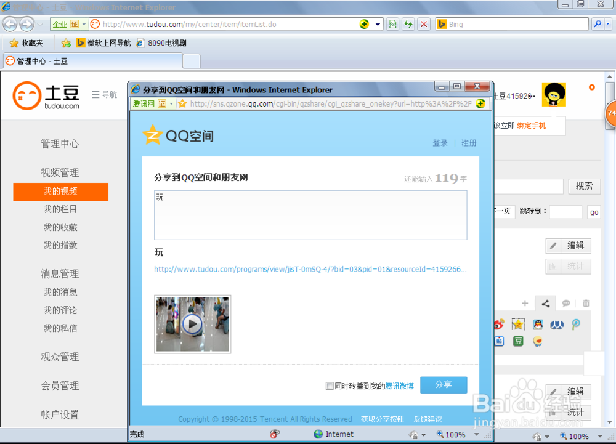Viewport: 616px width, 444px height.
Task: Share video to Sina Weibo icon
Action: point(499,325)
